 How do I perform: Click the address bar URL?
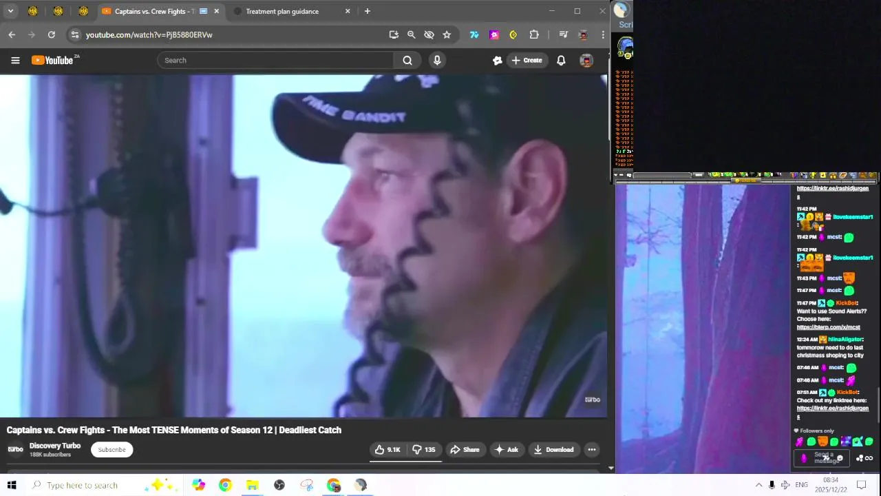click(149, 34)
